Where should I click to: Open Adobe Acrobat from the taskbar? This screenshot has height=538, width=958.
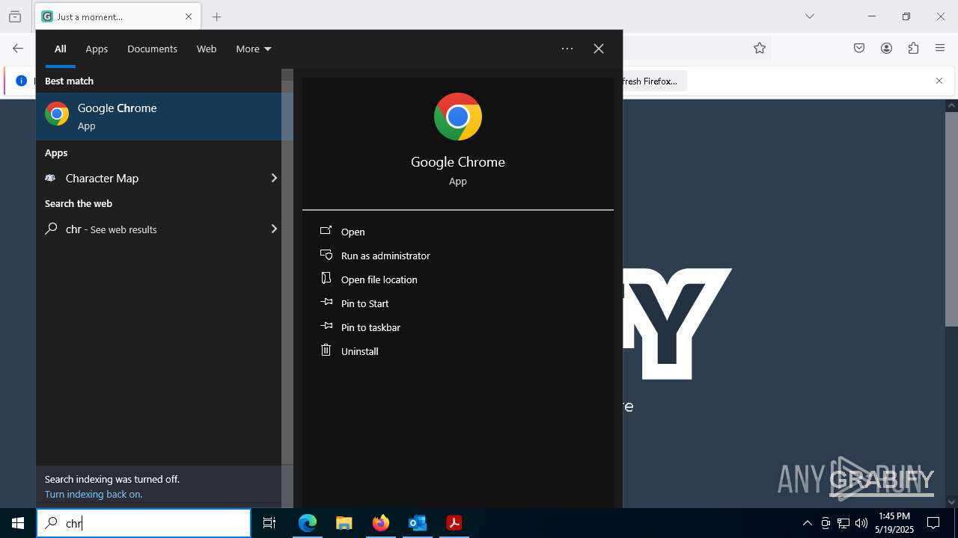point(454,523)
